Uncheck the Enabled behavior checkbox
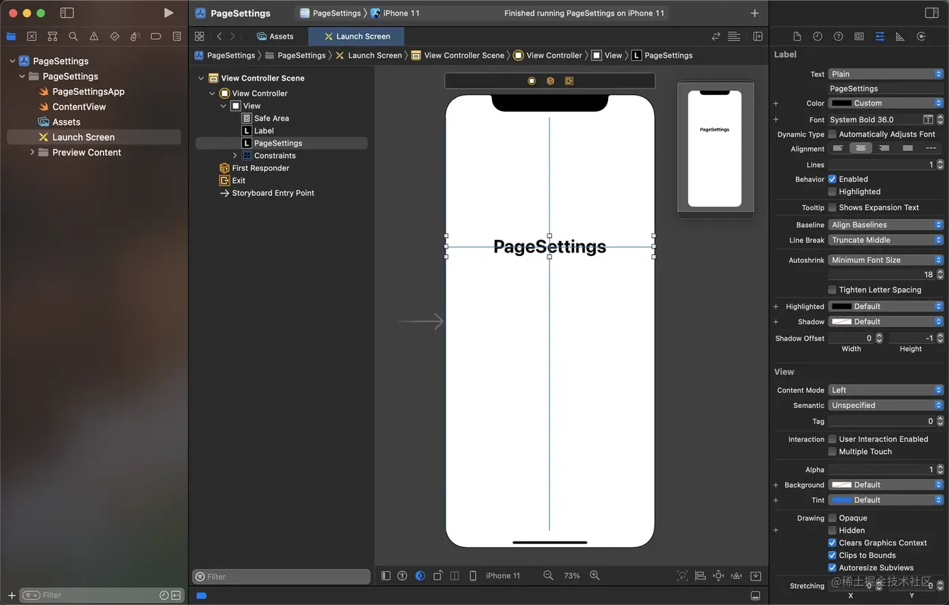The width and height of the screenshot is (949, 605). (832, 179)
